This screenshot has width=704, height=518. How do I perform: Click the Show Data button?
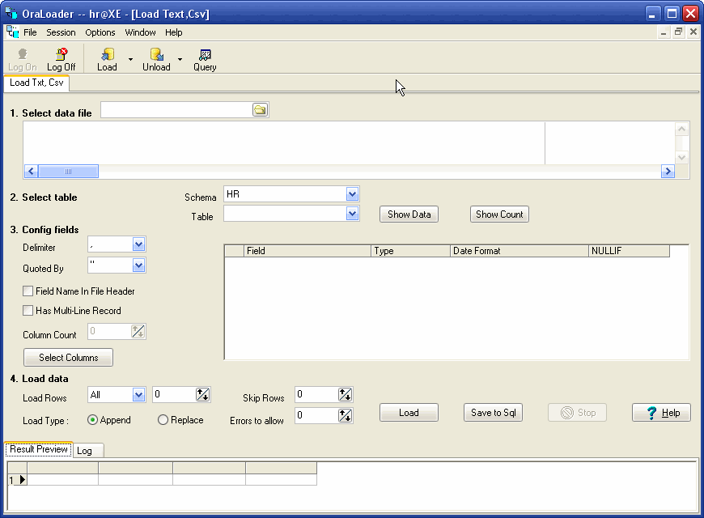409,214
